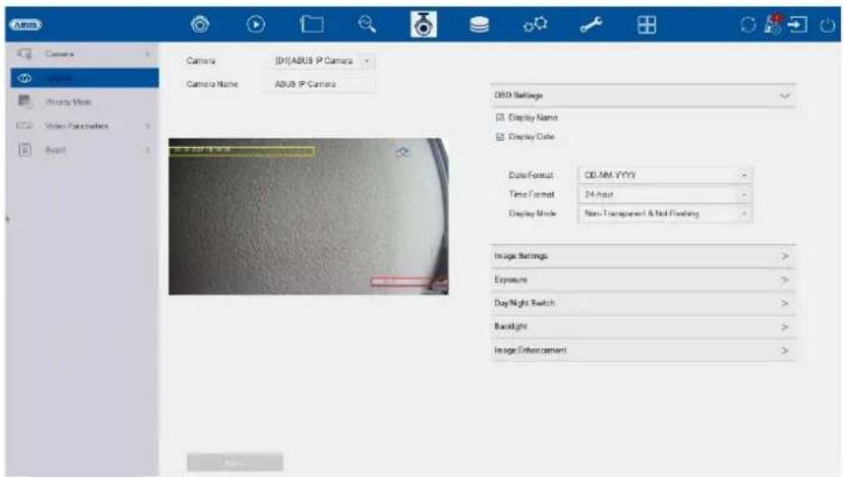Image resolution: width=843 pixels, height=477 pixels.
Task: Expand the Video Parameters sidebar arrow
Action: [x=147, y=126]
